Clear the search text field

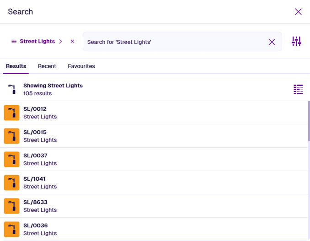(272, 42)
